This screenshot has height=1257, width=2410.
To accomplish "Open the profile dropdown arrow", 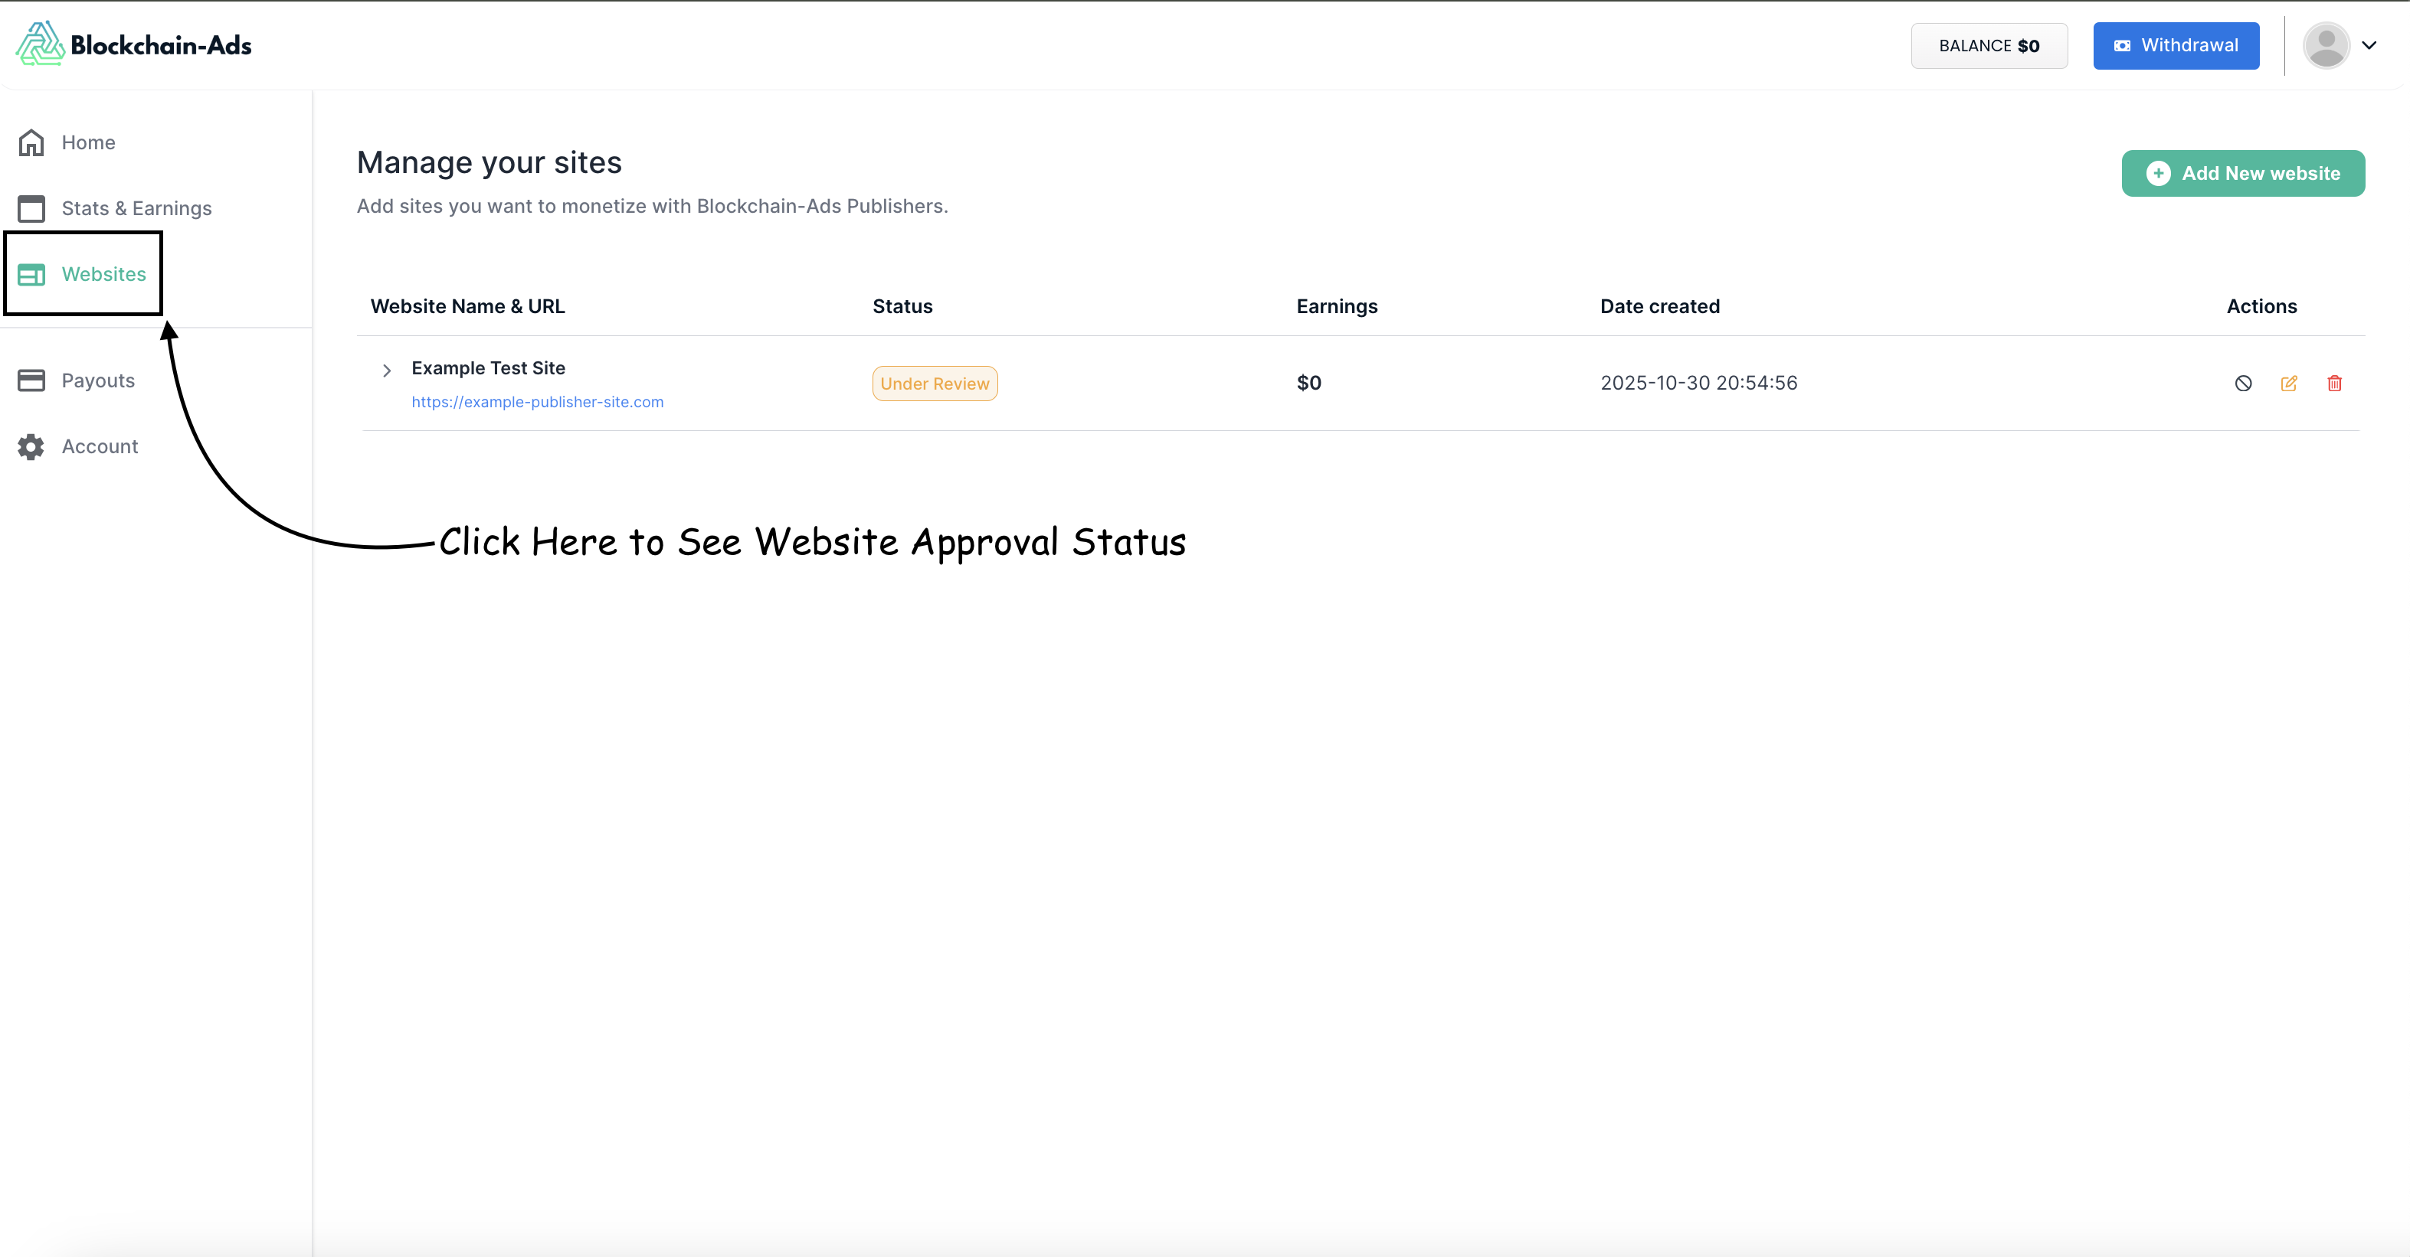I will 2369,45.
